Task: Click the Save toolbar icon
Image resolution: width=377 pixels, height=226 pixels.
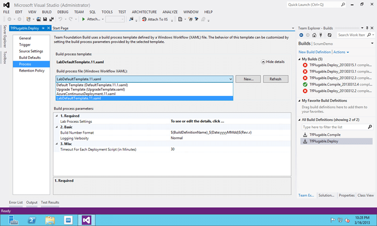Action: click(x=45, y=19)
